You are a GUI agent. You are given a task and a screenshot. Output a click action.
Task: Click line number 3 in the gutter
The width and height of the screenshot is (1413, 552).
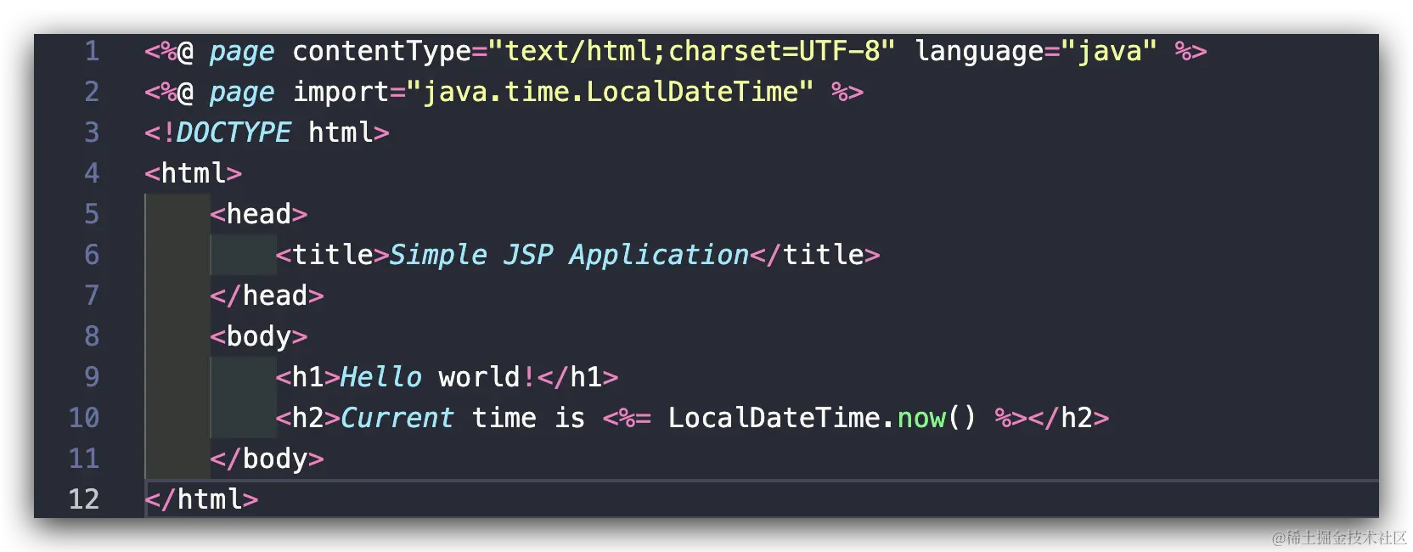(92, 132)
